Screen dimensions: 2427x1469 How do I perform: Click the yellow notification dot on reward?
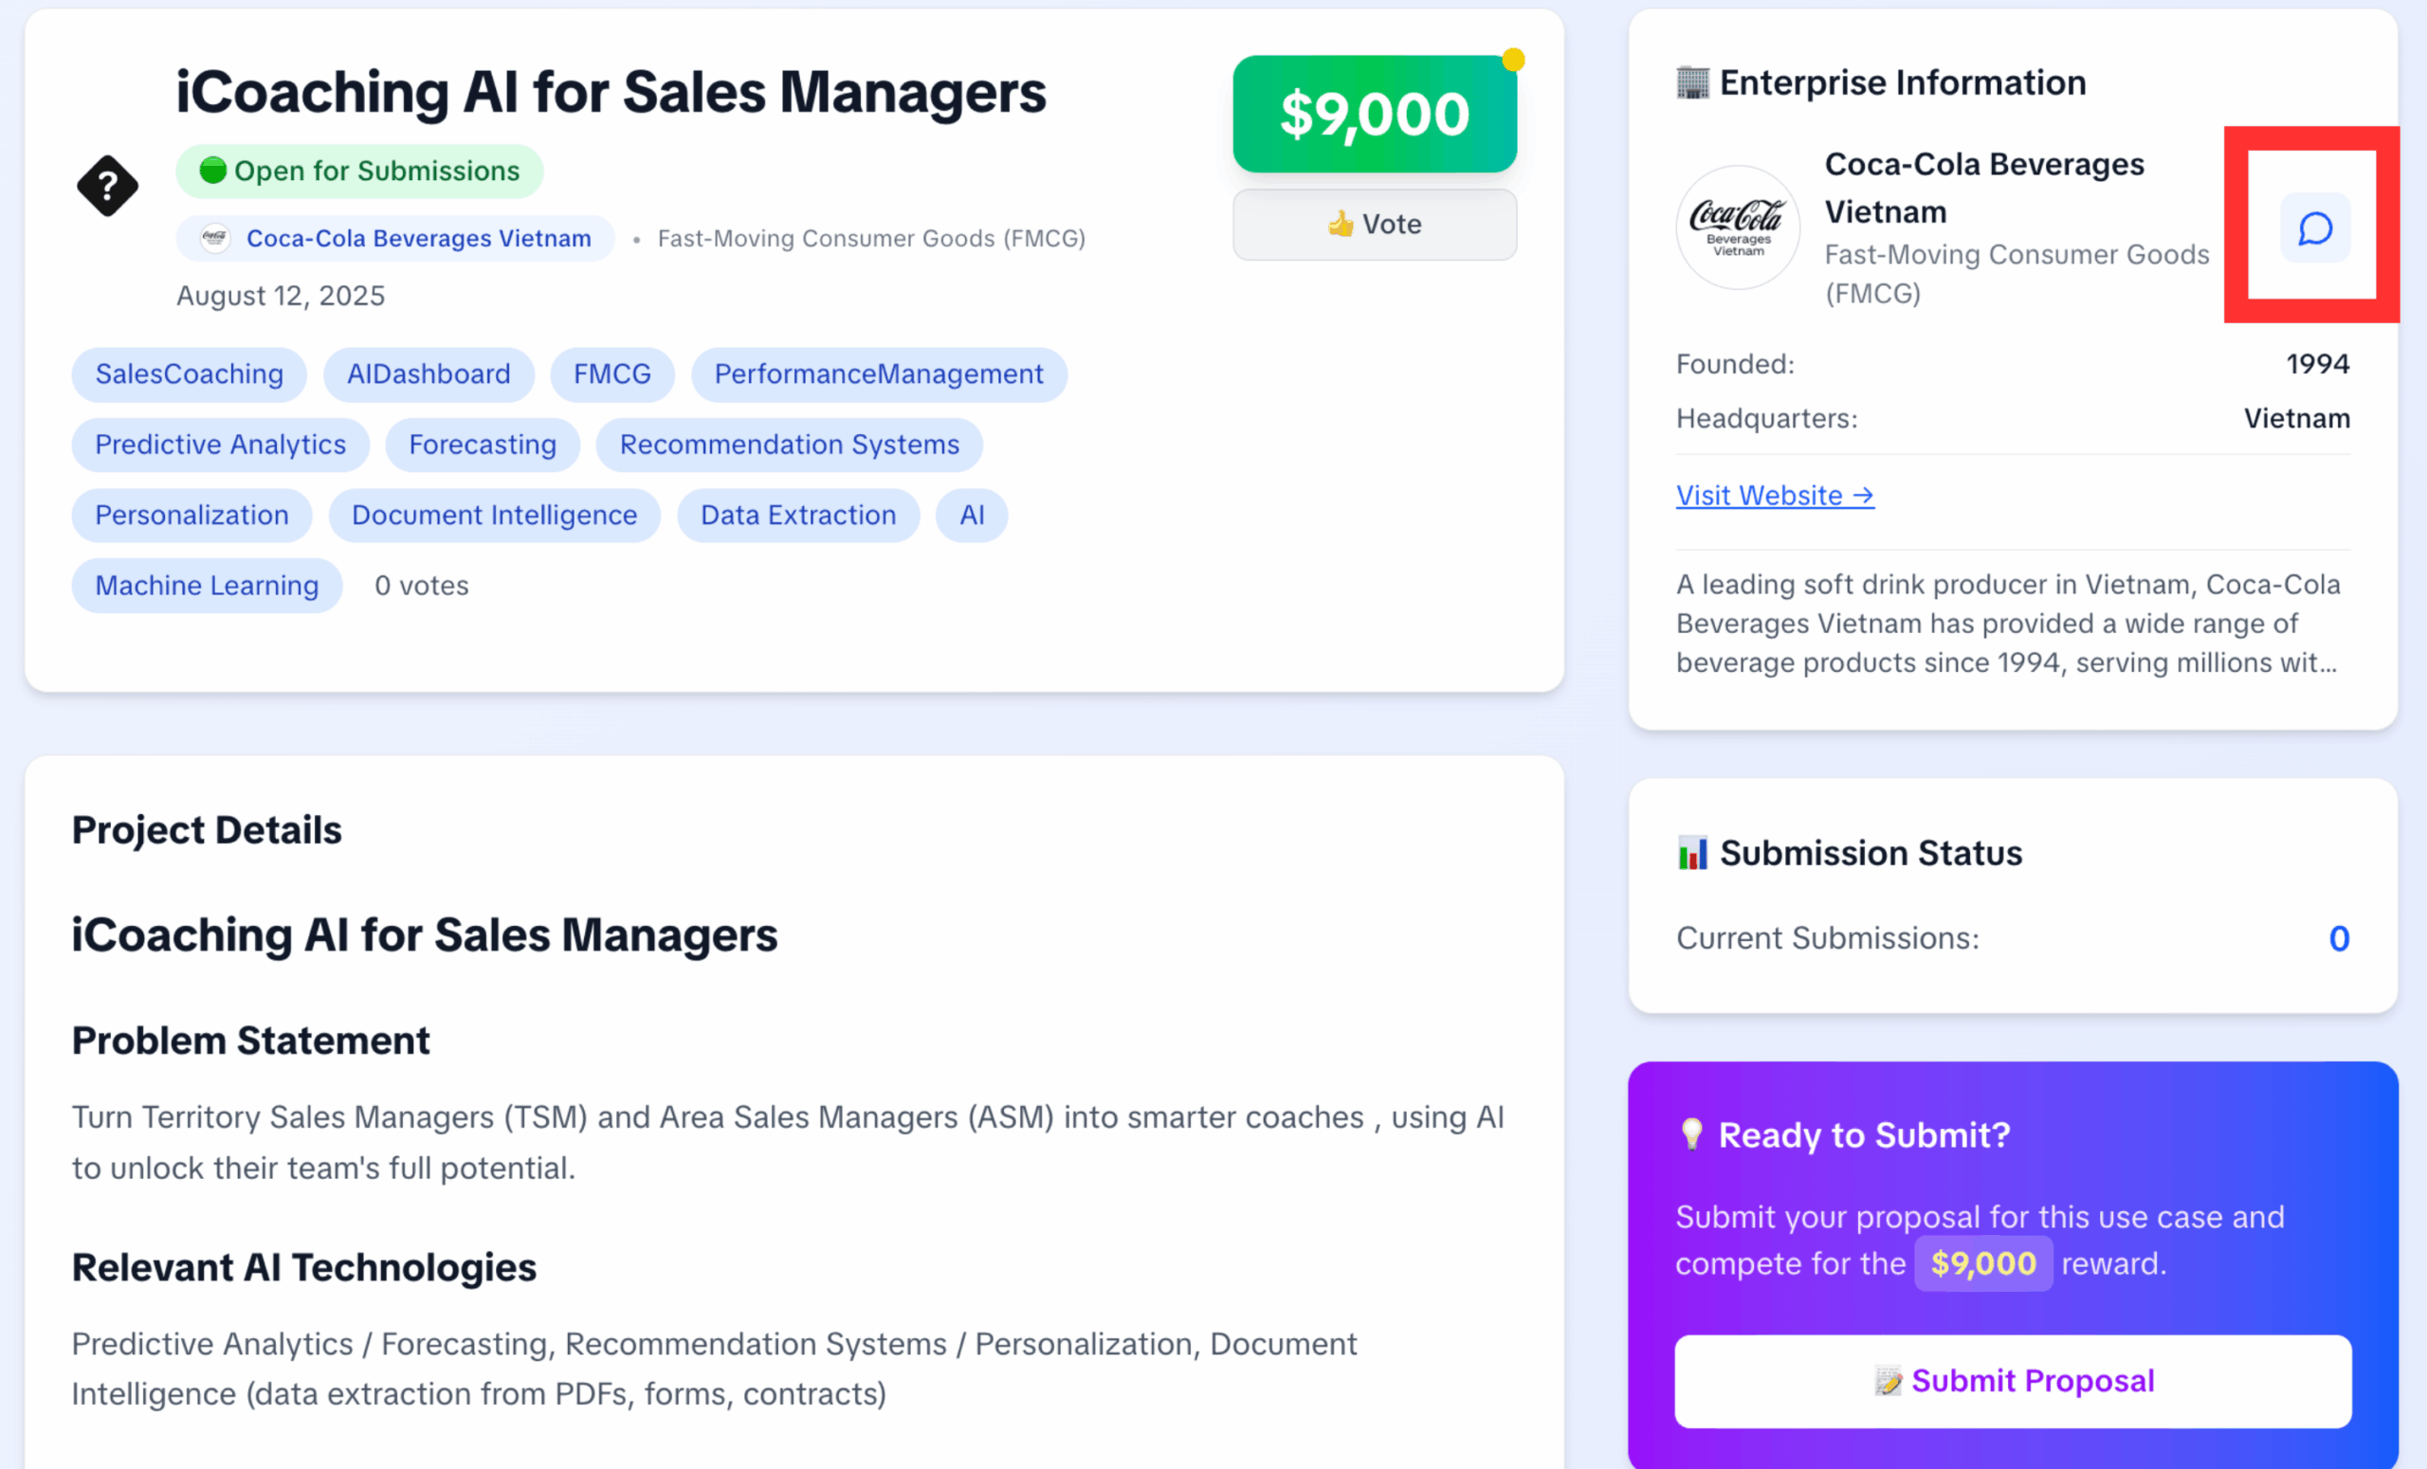[1513, 60]
